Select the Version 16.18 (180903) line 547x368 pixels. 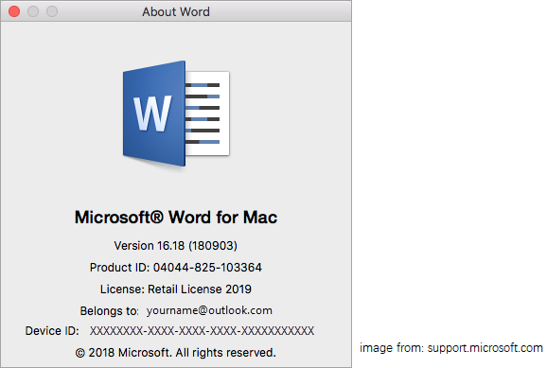[x=176, y=246]
